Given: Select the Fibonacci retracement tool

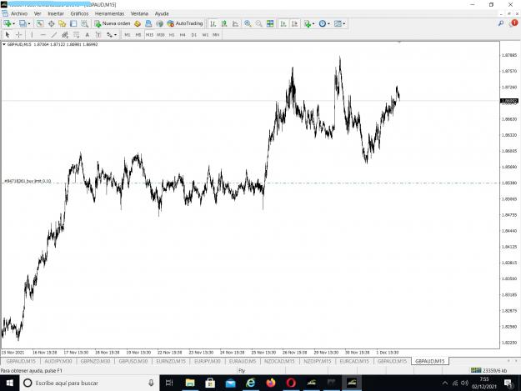Looking at the screenshot, I should click(77, 34).
